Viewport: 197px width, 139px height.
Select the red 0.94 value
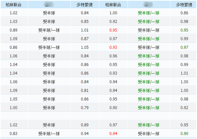click(x=113, y=133)
